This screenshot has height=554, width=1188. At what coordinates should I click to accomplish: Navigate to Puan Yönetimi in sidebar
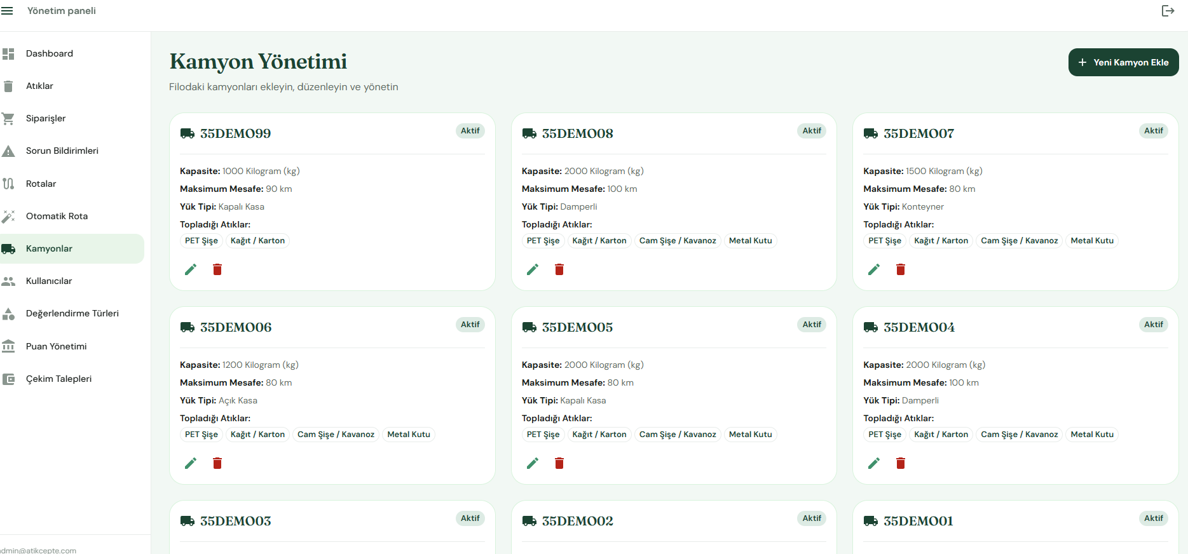[72, 346]
